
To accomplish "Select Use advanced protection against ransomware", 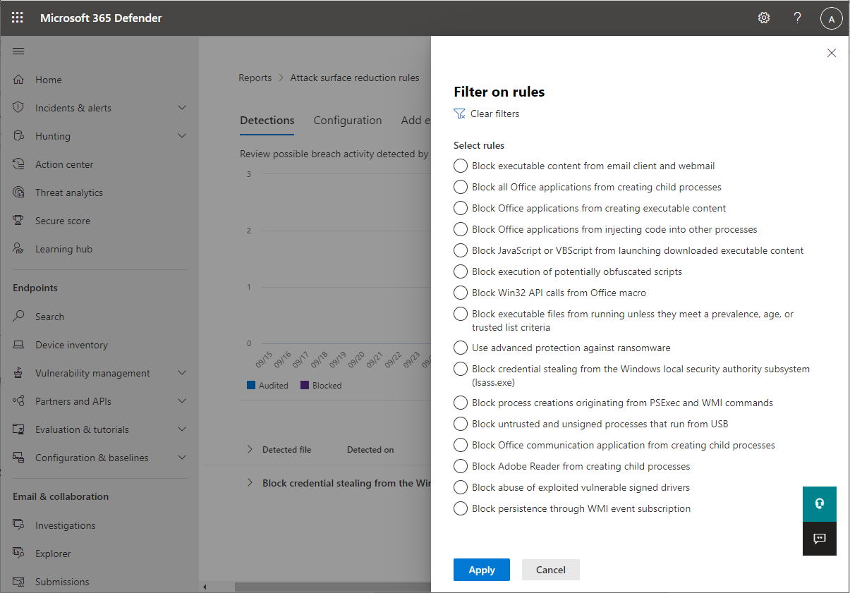I will point(461,348).
